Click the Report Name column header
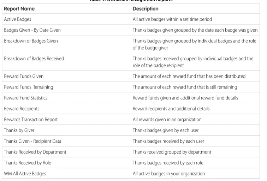 19,9
